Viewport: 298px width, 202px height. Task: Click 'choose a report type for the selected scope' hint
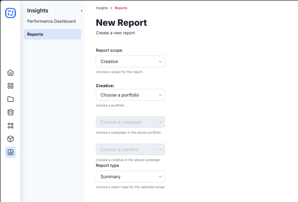[x=130, y=187]
